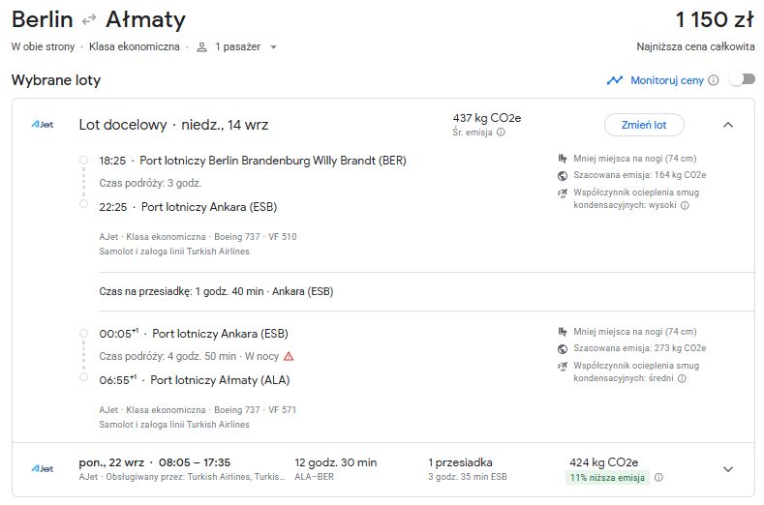Click info icon next to Śr. emisja

tap(501, 132)
